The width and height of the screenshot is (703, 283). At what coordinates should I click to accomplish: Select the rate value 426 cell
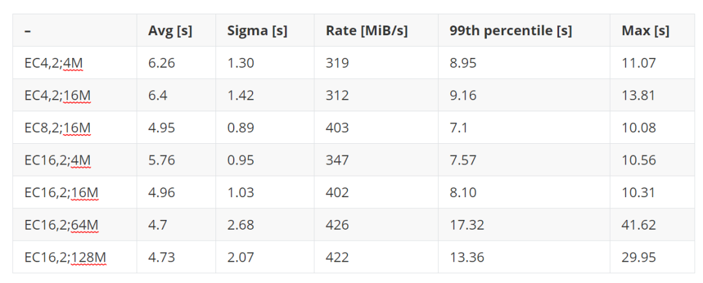click(337, 225)
